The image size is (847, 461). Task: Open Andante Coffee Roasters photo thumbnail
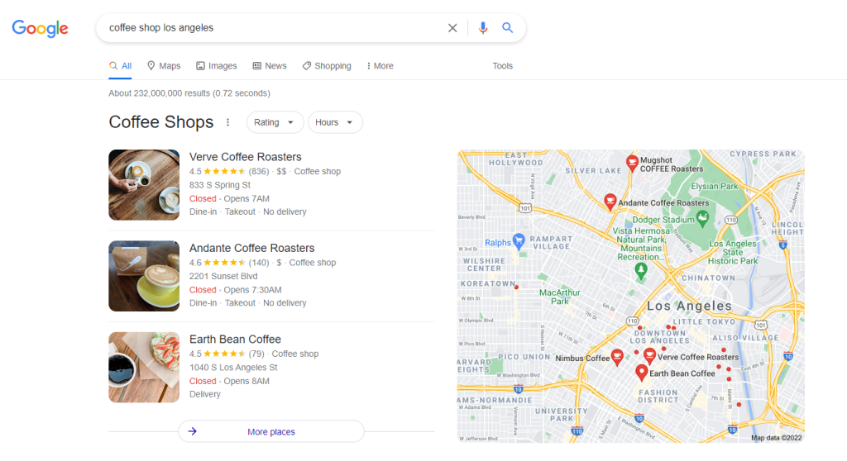(x=144, y=276)
